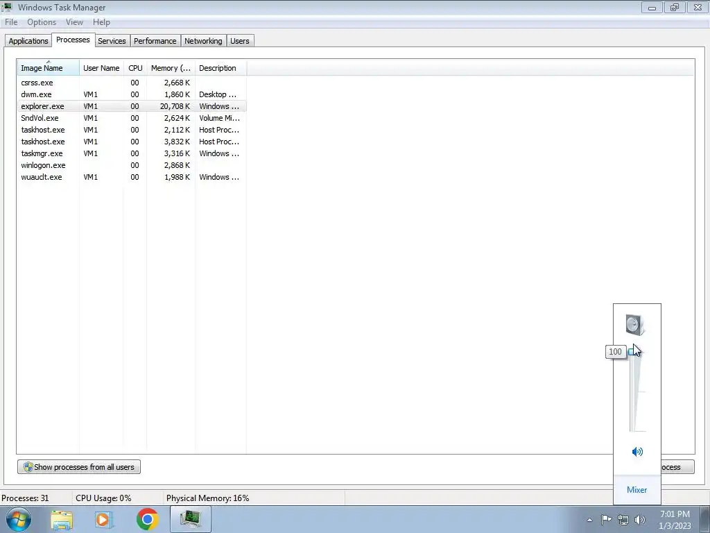The width and height of the screenshot is (710, 533).
Task: Click the Show Desktop strip on taskbar
Action: 705,519
